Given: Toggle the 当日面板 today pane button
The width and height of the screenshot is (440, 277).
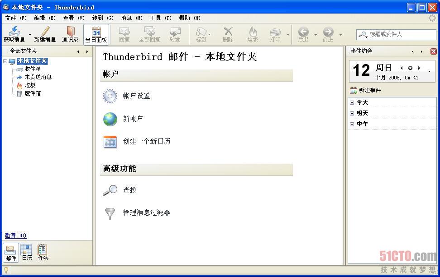Looking at the screenshot, I should 96,34.
